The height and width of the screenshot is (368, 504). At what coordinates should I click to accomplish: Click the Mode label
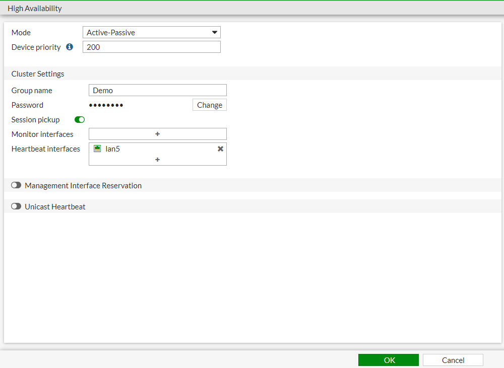[21, 32]
